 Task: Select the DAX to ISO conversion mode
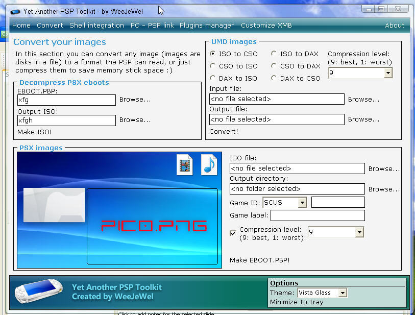click(213, 78)
